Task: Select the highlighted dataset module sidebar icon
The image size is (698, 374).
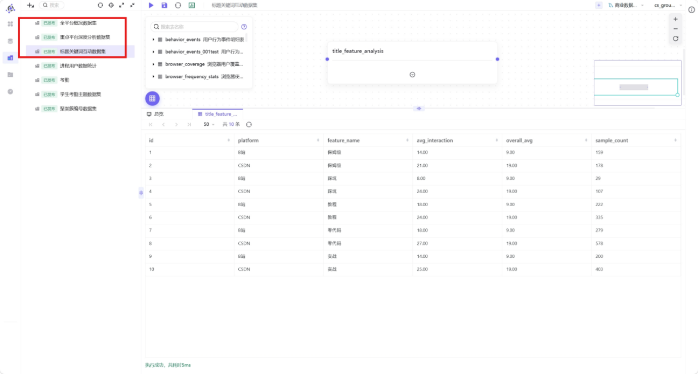Action: click(10, 58)
